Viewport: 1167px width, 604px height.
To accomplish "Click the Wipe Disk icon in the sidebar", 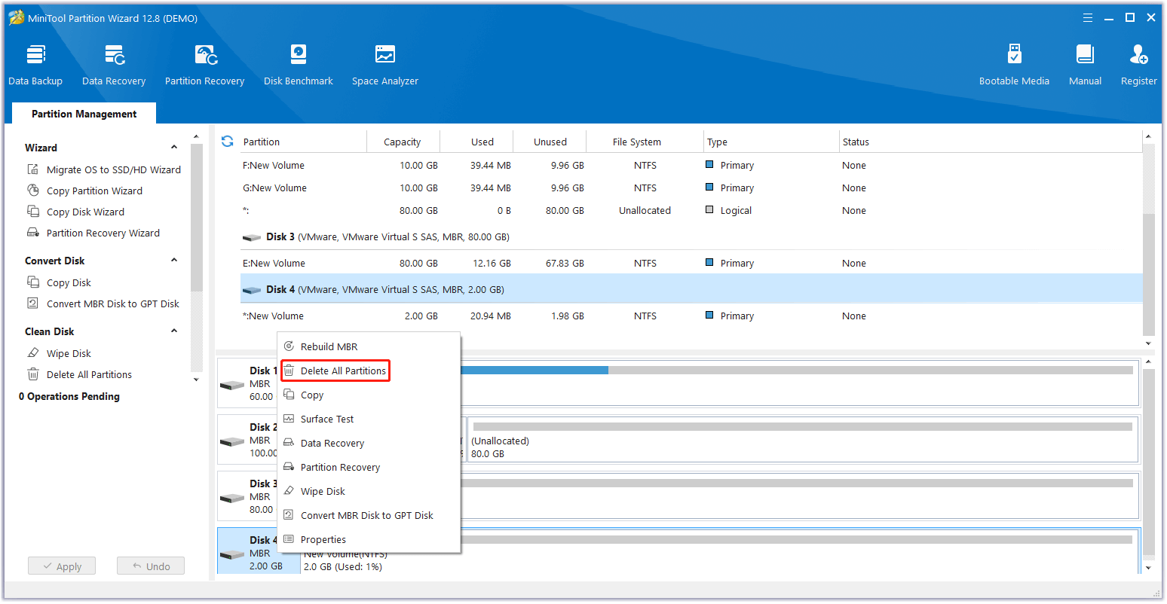I will pos(33,353).
